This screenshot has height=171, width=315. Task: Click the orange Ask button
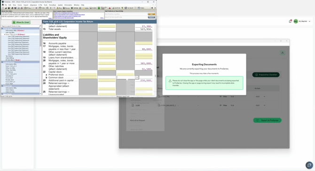click(x=151, y=14)
